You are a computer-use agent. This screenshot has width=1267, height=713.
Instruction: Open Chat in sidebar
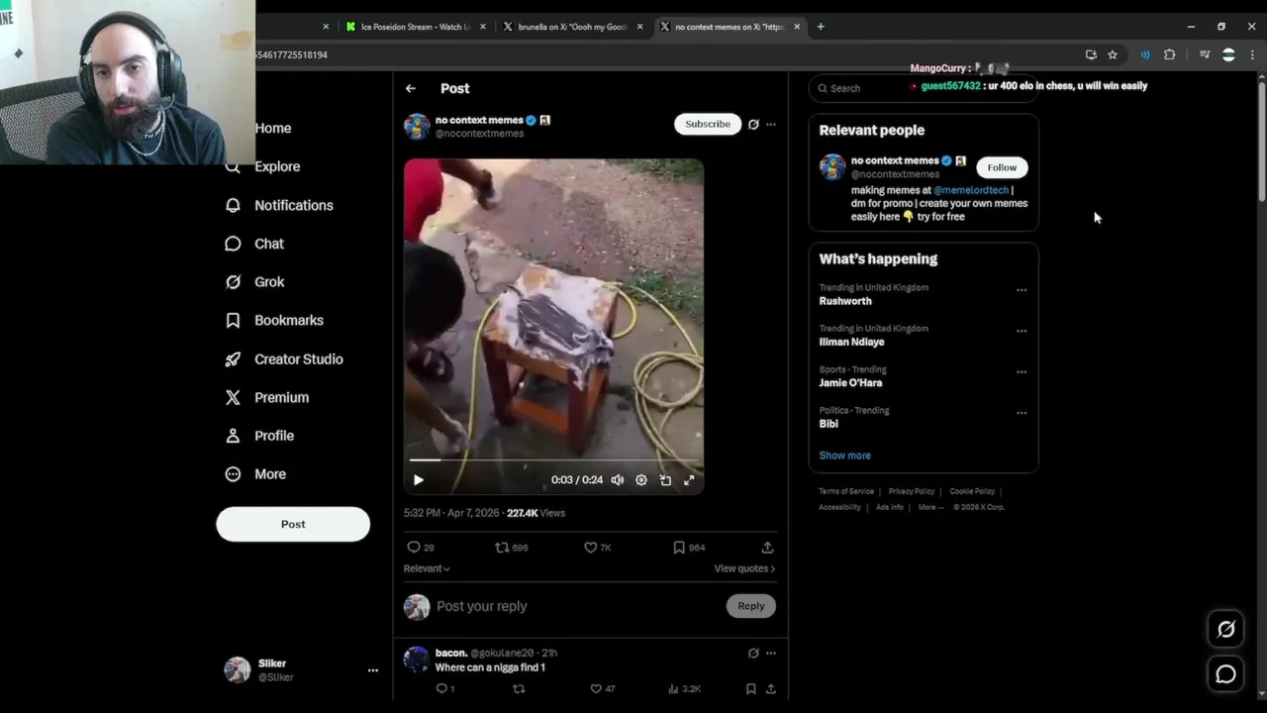(254, 244)
